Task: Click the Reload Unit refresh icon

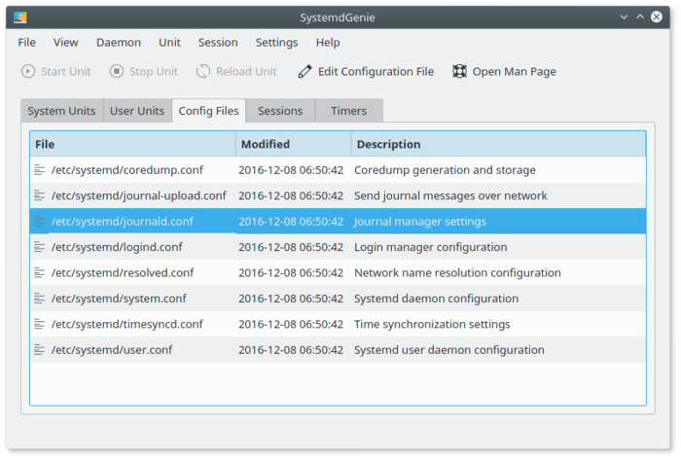Action: coord(203,71)
